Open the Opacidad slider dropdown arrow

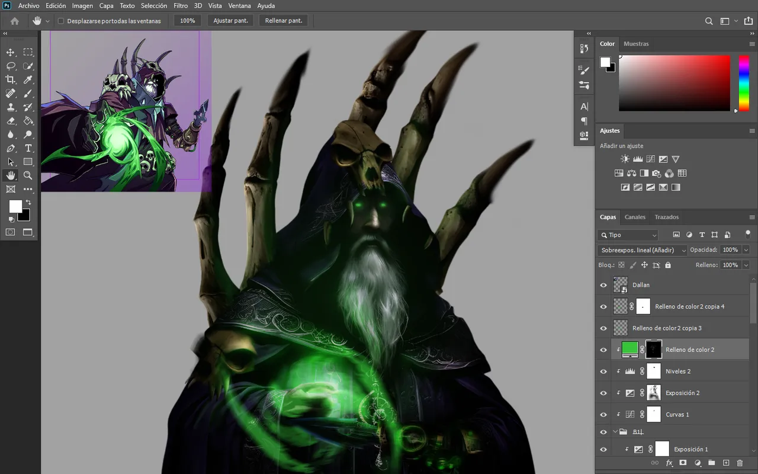click(746, 250)
